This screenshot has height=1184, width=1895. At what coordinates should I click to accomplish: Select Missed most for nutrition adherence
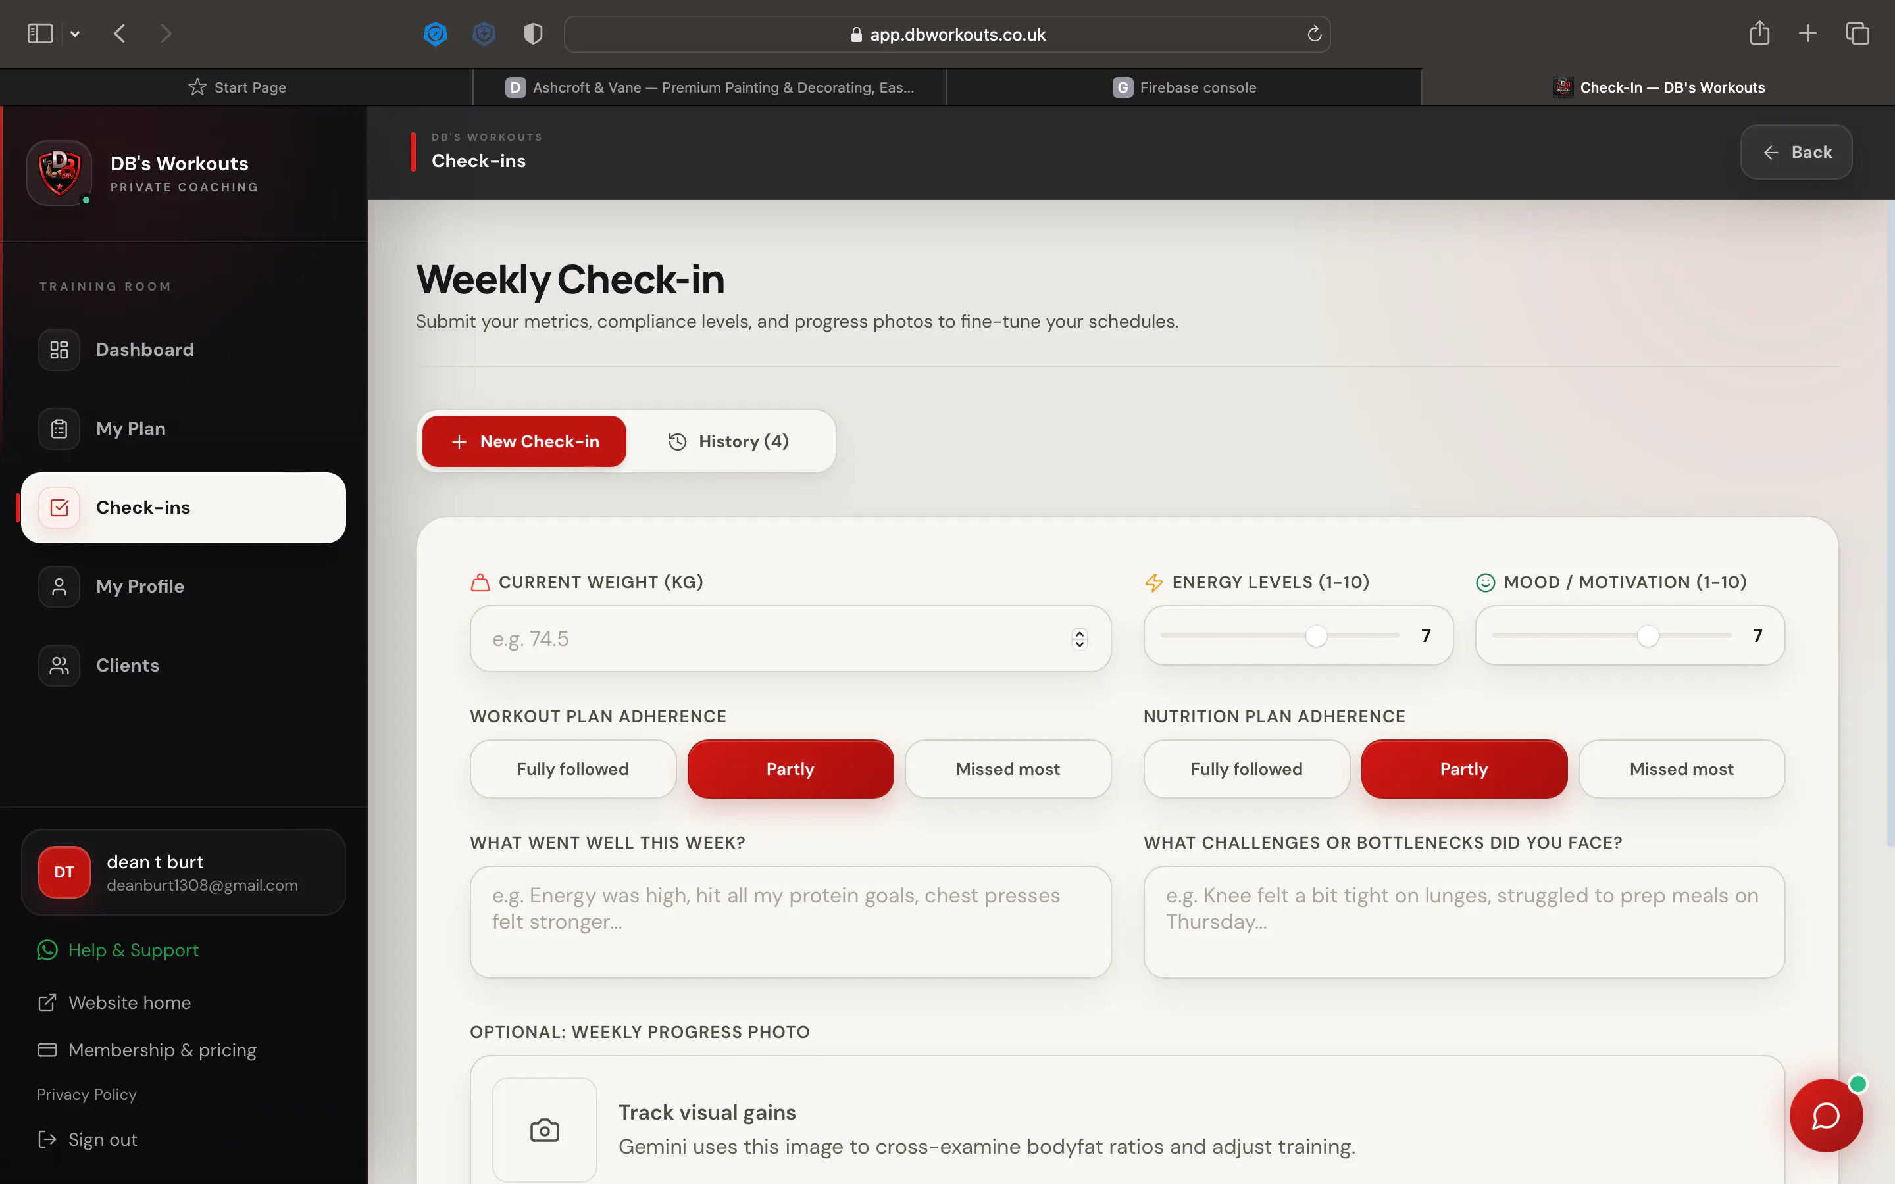(x=1682, y=769)
